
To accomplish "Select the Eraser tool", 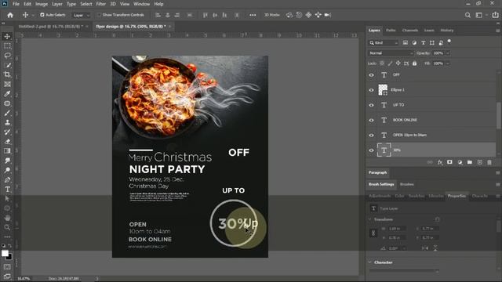I will tap(7, 141).
